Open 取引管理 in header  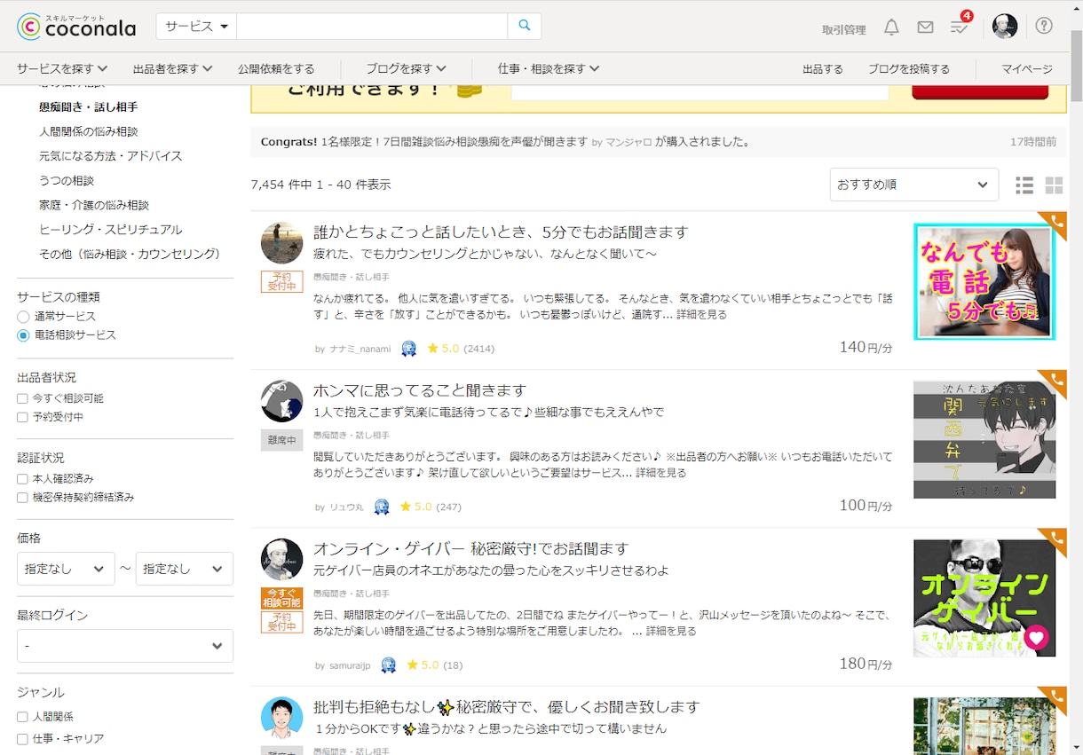(x=844, y=29)
